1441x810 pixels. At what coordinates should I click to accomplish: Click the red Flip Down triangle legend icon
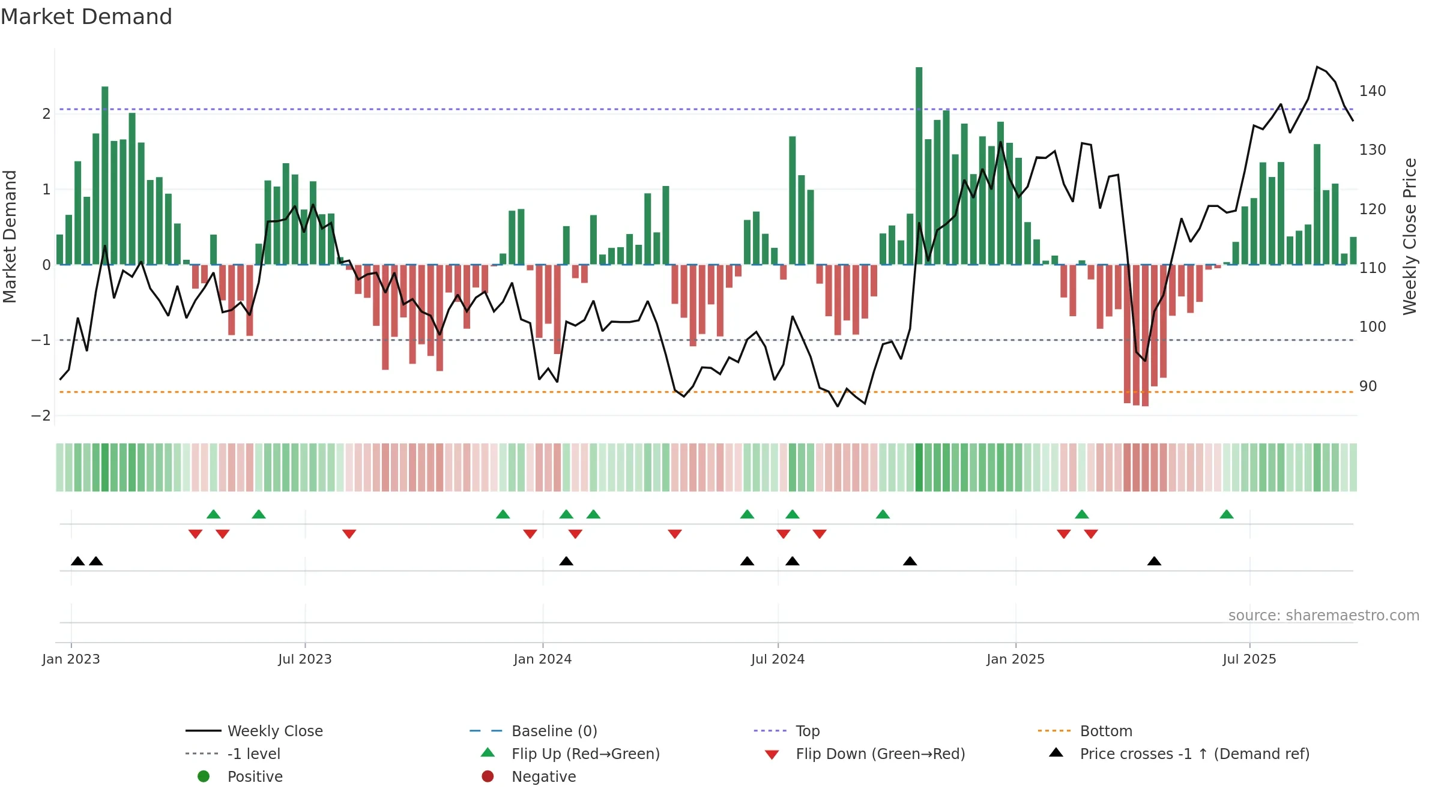(x=772, y=755)
